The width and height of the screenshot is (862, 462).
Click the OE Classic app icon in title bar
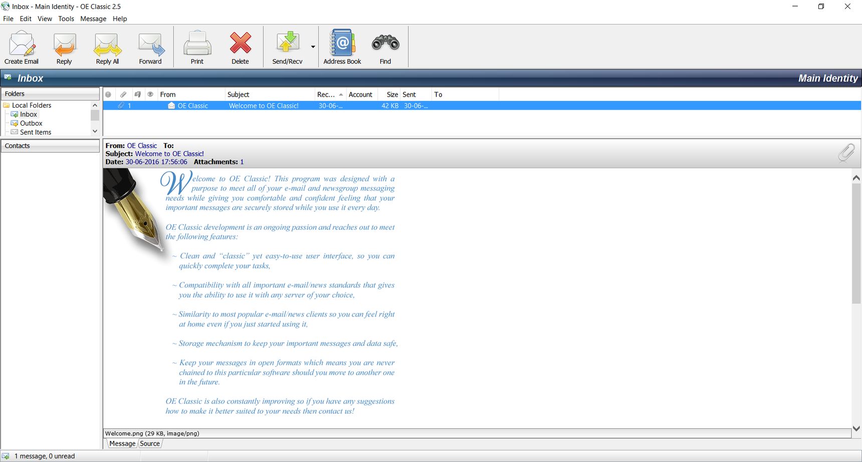point(6,7)
